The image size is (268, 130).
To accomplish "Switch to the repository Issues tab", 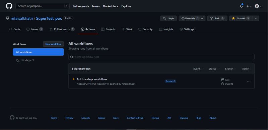I will click(35, 29).
